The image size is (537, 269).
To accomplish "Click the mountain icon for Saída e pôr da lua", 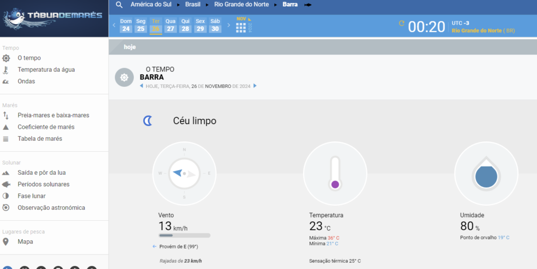I will coord(5,173).
